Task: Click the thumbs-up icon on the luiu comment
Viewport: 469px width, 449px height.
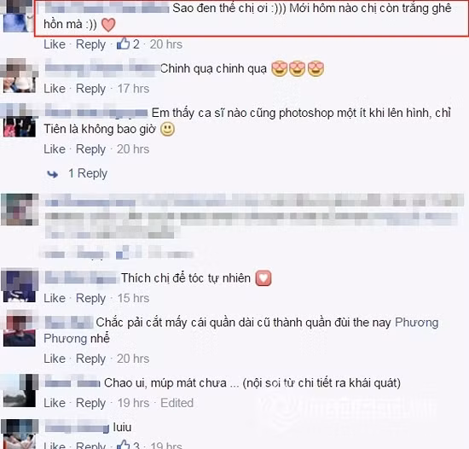Action: 123,444
